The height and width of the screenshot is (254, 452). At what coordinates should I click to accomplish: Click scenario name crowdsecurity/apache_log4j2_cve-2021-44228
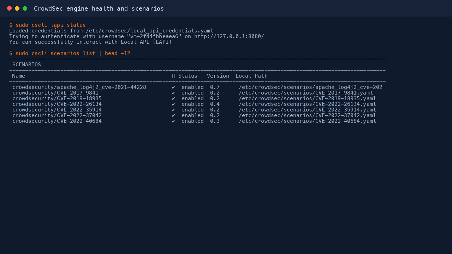79,87
